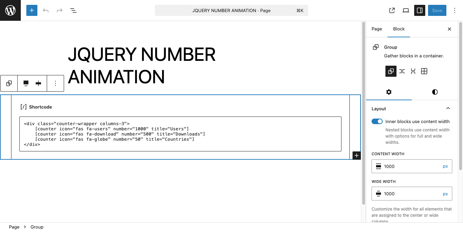
Task: Select the Row variation icon
Action: pos(402,71)
